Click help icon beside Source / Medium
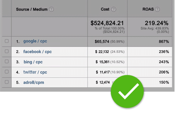This screenshot has width=177, height=138. point(51,9)
